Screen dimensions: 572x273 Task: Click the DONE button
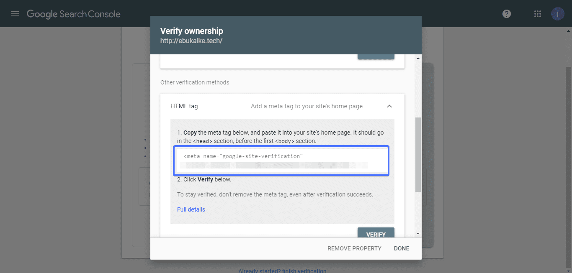[402, 248]
